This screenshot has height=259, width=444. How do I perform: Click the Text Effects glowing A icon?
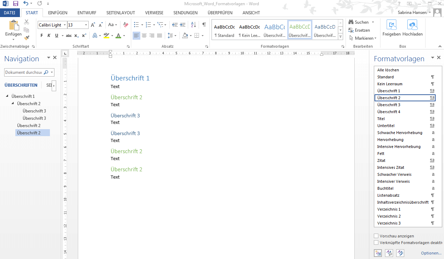click(x=95, y=36)
